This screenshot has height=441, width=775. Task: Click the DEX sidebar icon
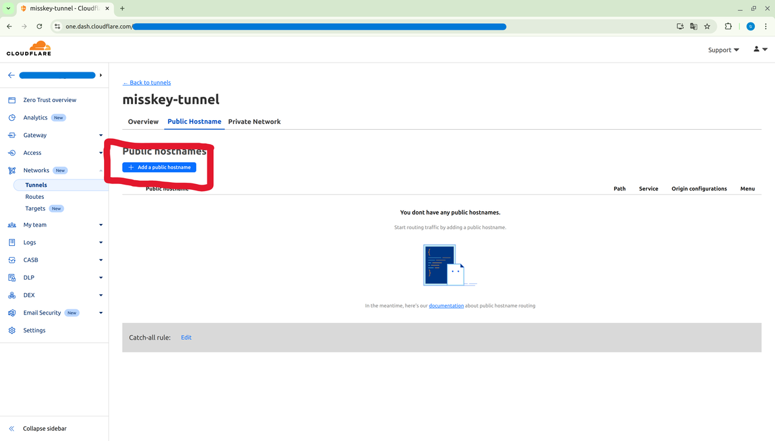tap(12, 295)
